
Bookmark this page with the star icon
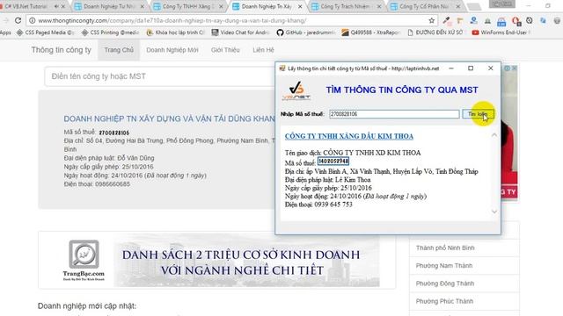point(432,21)
